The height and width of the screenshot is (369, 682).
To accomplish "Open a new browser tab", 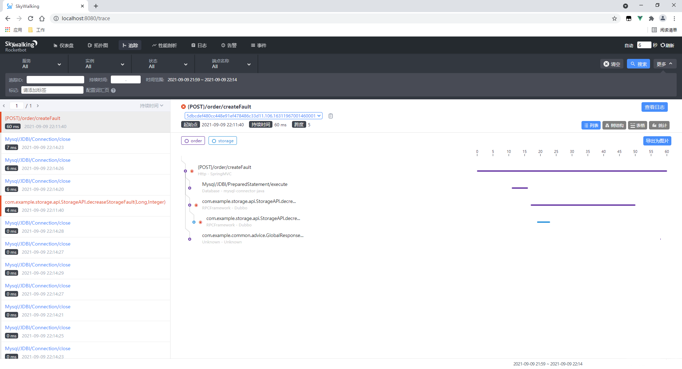I will click(x=96, y=6).
